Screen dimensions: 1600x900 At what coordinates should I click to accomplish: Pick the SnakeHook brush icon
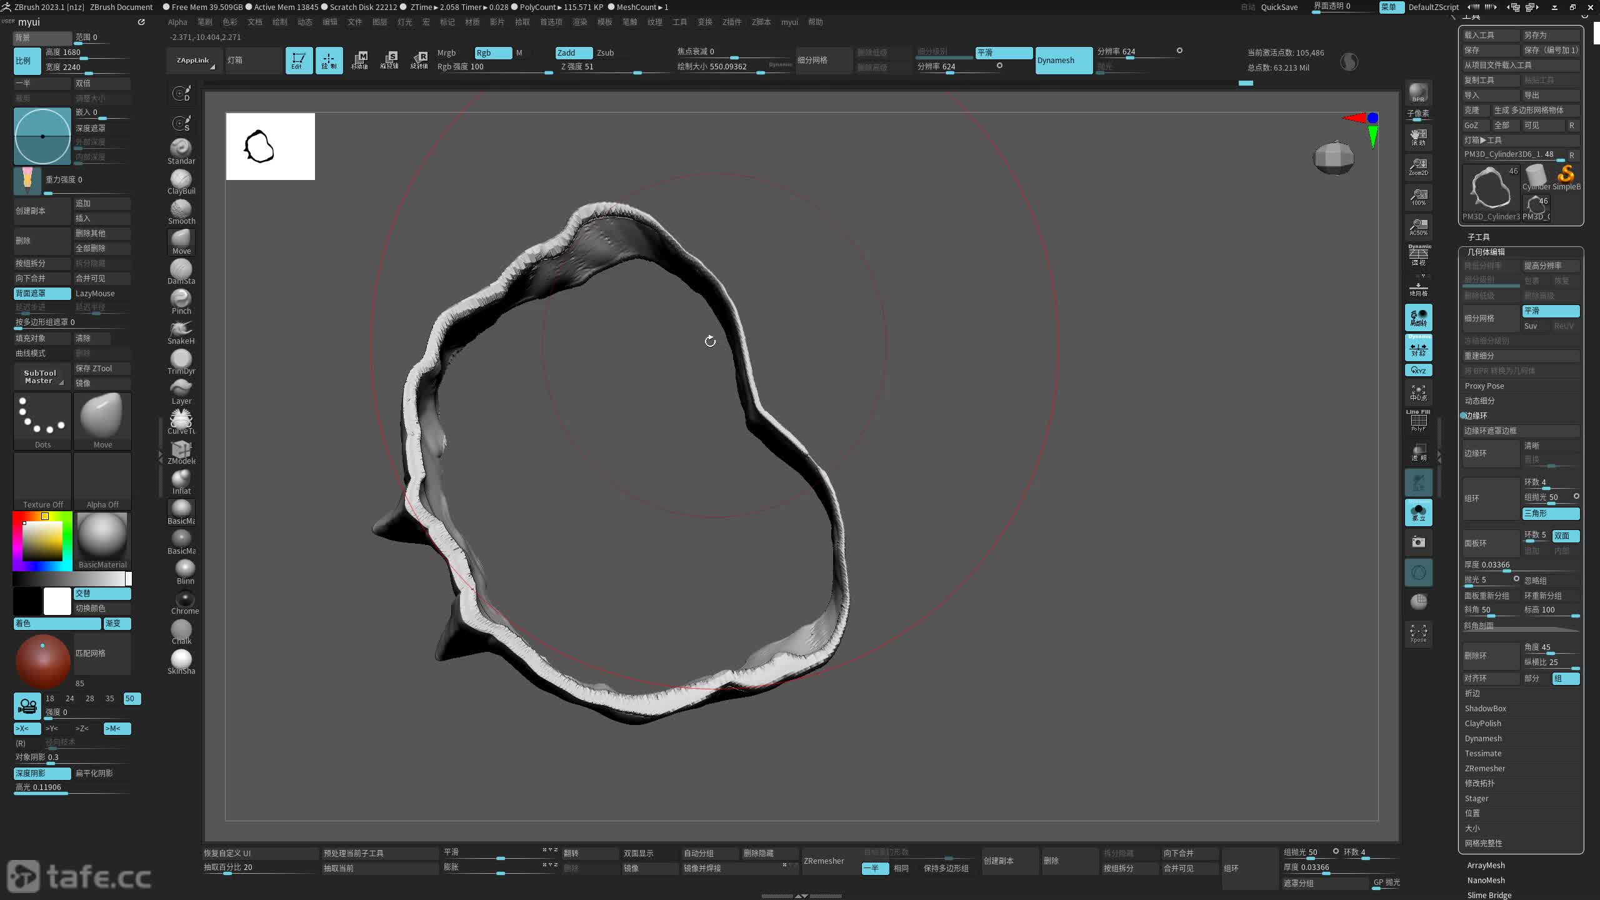pos(181,329)
